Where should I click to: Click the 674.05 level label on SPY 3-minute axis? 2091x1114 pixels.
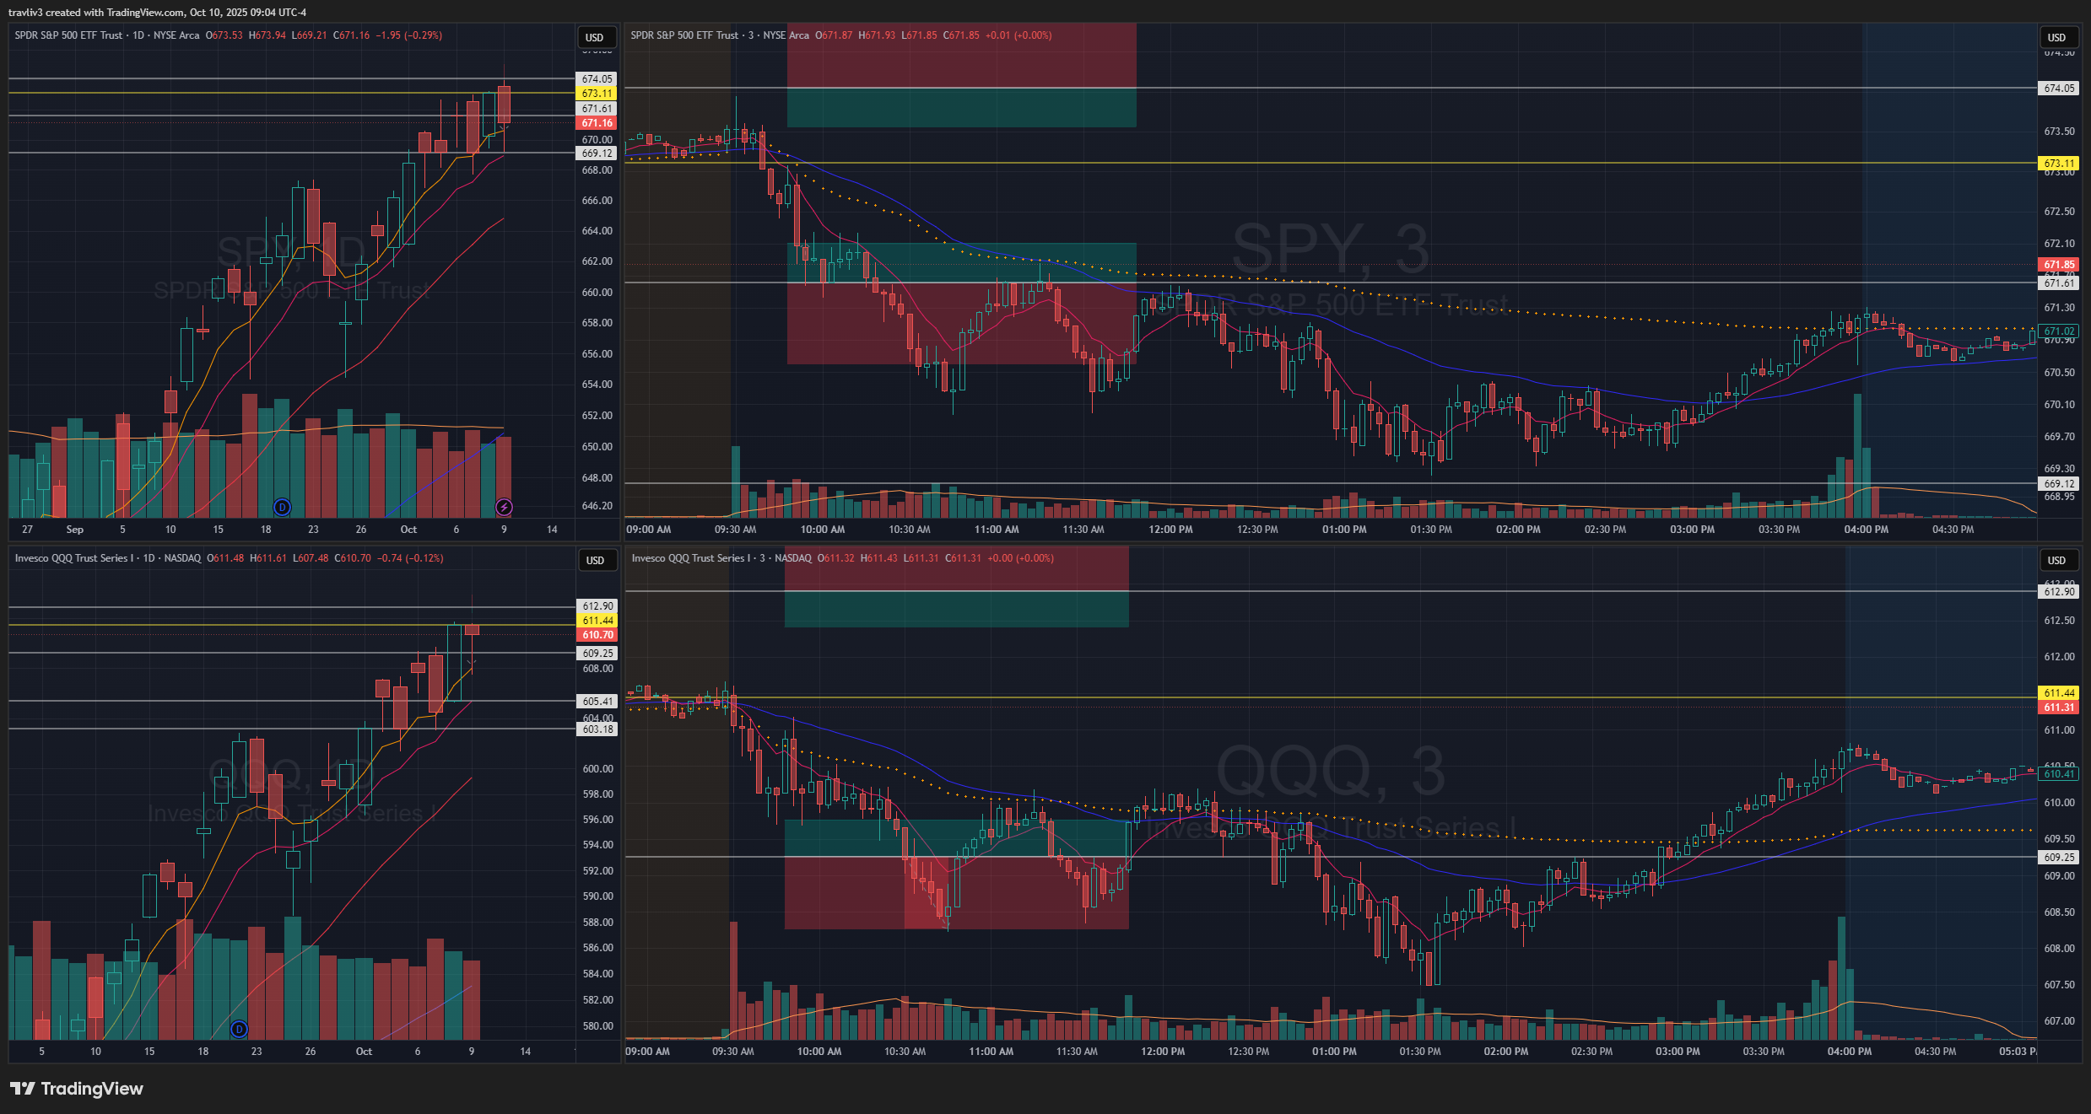pos(2059,88)
